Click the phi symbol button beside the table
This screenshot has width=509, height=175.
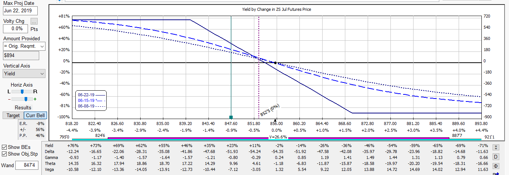[x=496, y=166]
